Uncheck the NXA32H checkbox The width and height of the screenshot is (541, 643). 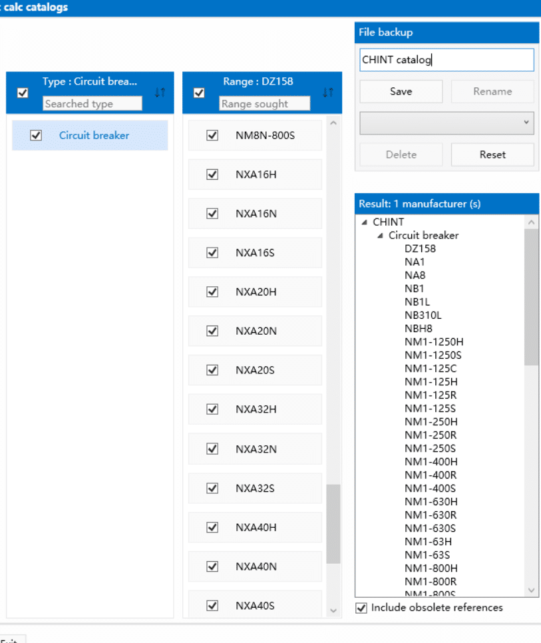(x=212, y=409)
